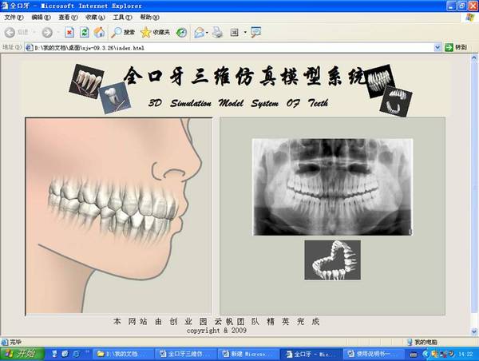Open the 工具(T) menu
Image resolution: width=479 pixels, height=361 pixels.
click(122, 18)
